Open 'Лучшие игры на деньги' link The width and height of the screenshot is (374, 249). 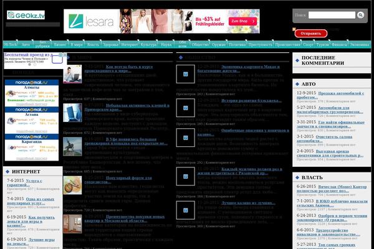click(31, 242)
